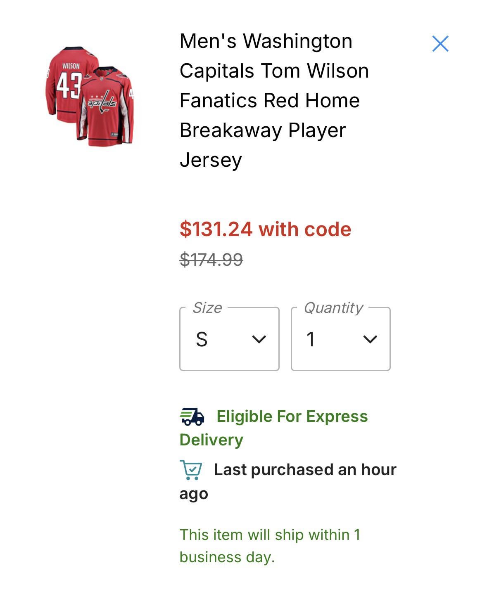
Task: Click the crossed-out $174.99 original price
Action: pos(211,260)
